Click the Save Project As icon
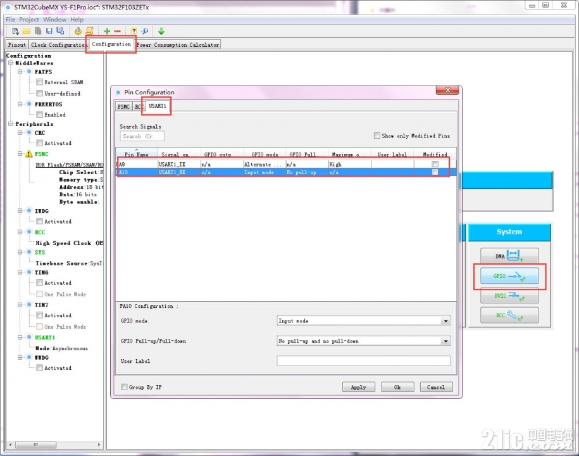The height and width of the screenshot is (456, 579). pyautogui.click(x=60, y=32)
